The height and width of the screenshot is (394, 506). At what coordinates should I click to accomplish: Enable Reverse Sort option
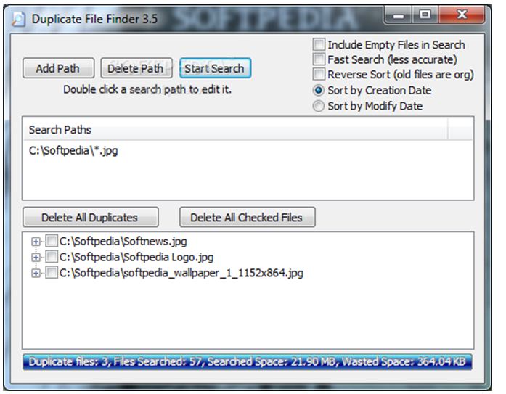point(319,75)
